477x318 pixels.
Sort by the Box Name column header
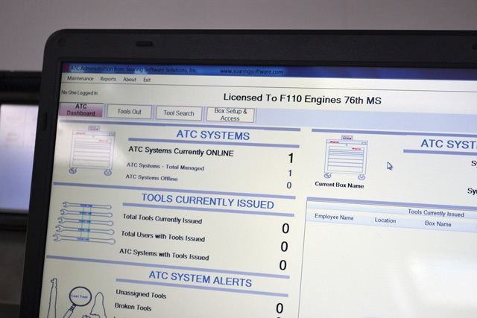pos(437,223)
